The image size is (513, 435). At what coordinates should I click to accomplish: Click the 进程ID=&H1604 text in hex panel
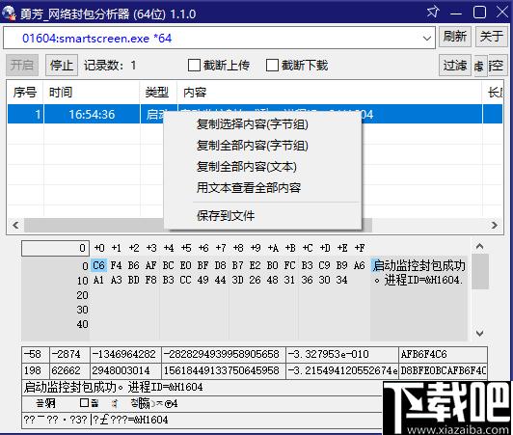tap(423, 280)
